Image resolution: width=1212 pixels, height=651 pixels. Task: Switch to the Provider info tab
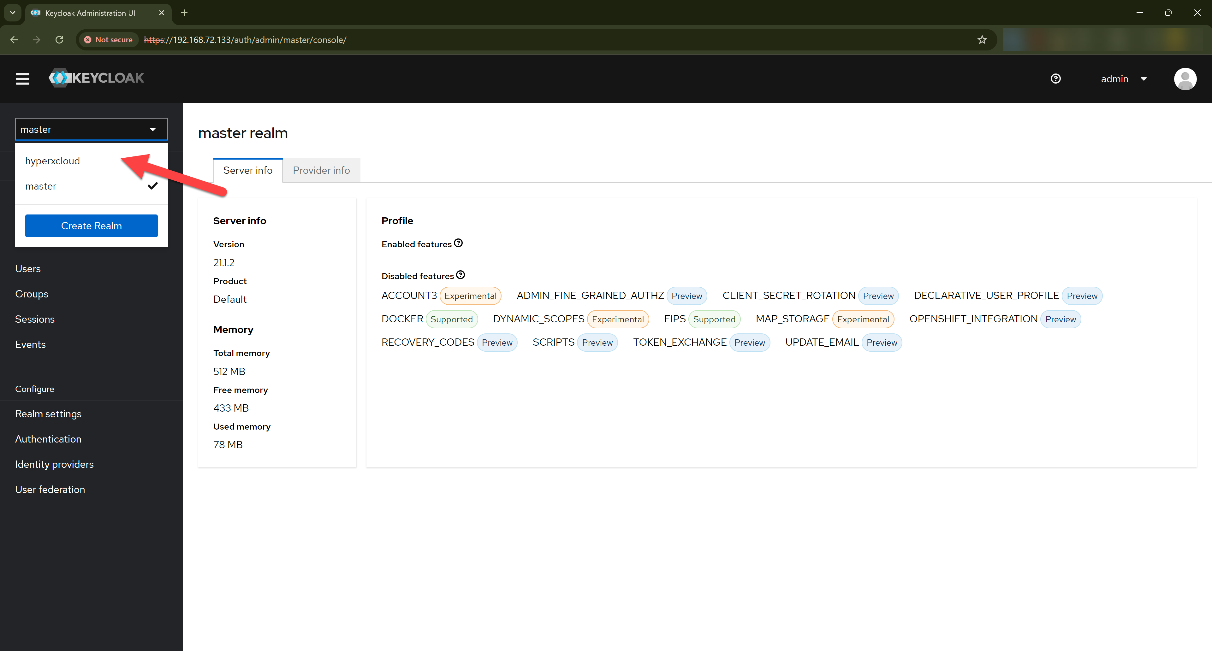(x=321, y=170)
